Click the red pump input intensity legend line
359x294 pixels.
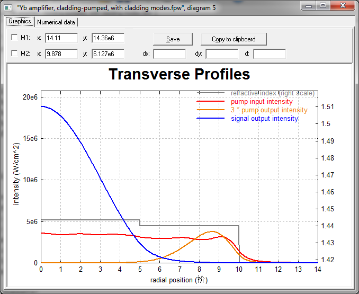click(x=212, y=102)
